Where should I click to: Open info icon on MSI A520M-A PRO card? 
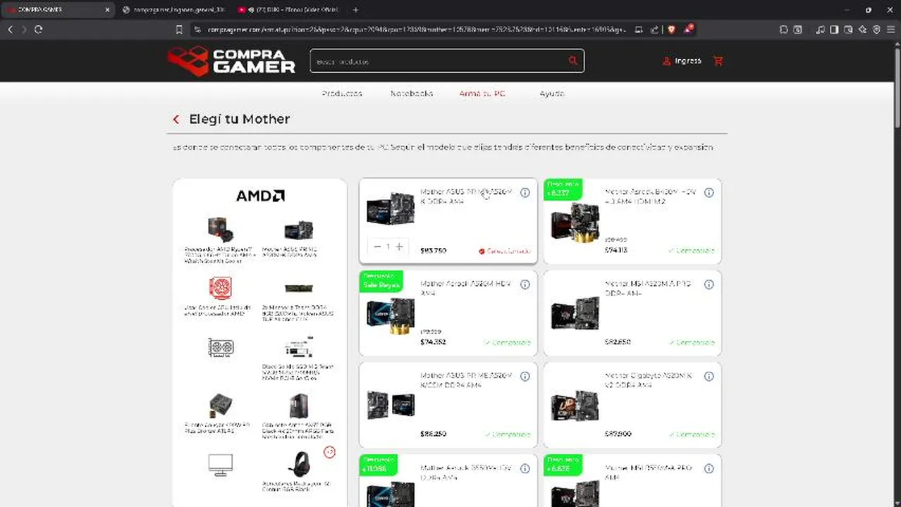pos(709,284)
